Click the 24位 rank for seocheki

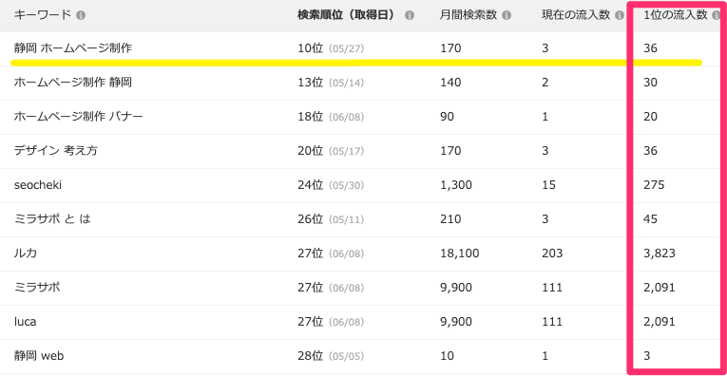[310, 185]
